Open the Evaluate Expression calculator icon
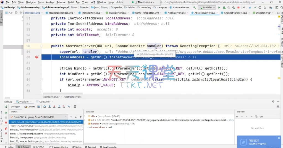This screenshot has width=283, height=148. pos(75,107)
